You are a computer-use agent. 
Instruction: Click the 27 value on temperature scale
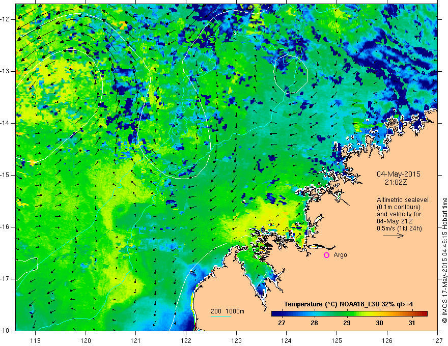[x=282, y=323]
